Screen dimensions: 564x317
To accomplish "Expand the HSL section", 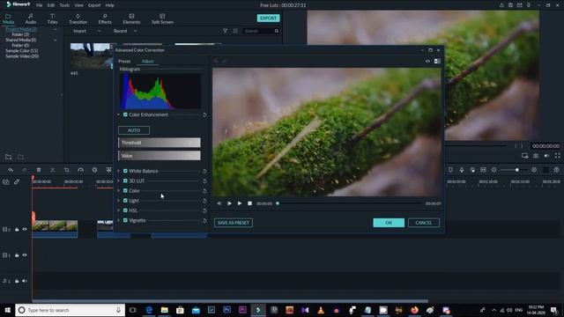I will (118, 210).
